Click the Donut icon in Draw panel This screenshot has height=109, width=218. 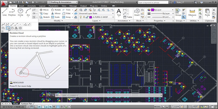20,28
